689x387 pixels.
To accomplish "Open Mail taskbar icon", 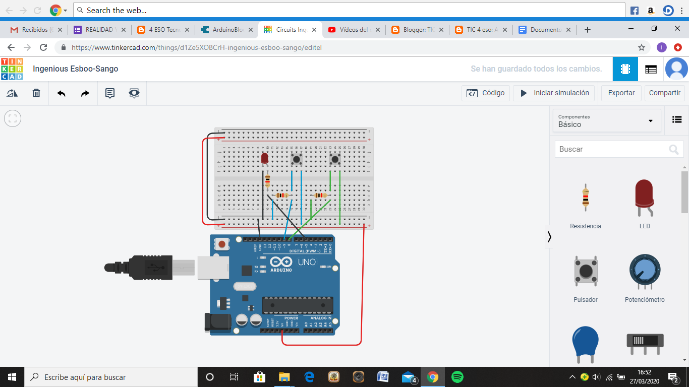I will [409, 377].
